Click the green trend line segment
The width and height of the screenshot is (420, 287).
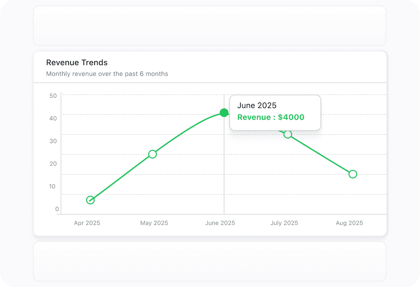click(x=122, y=176)
